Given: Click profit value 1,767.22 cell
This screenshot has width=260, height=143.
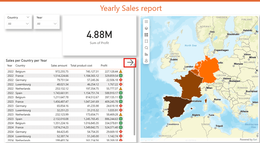Looking at the screenshot, I should click(x=113, y=84).
